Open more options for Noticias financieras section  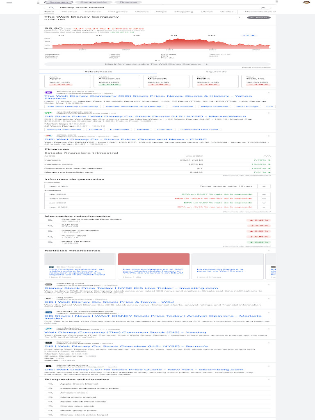tap(269, 251)
